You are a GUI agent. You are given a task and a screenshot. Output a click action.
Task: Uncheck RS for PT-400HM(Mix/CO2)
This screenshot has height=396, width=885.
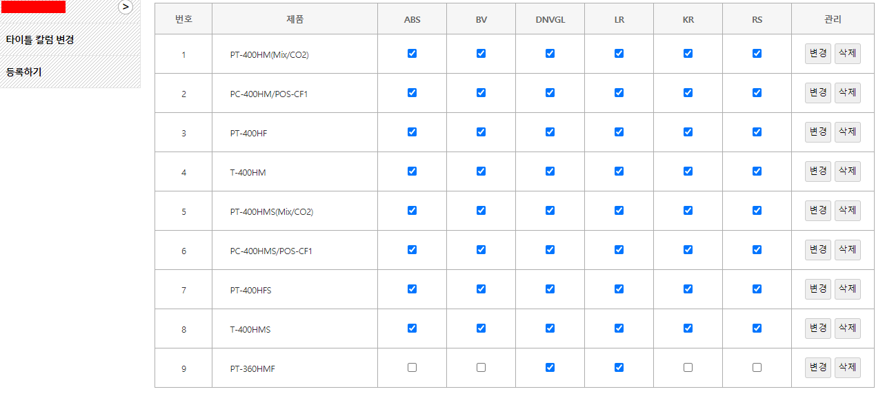(x=757, y=53)
